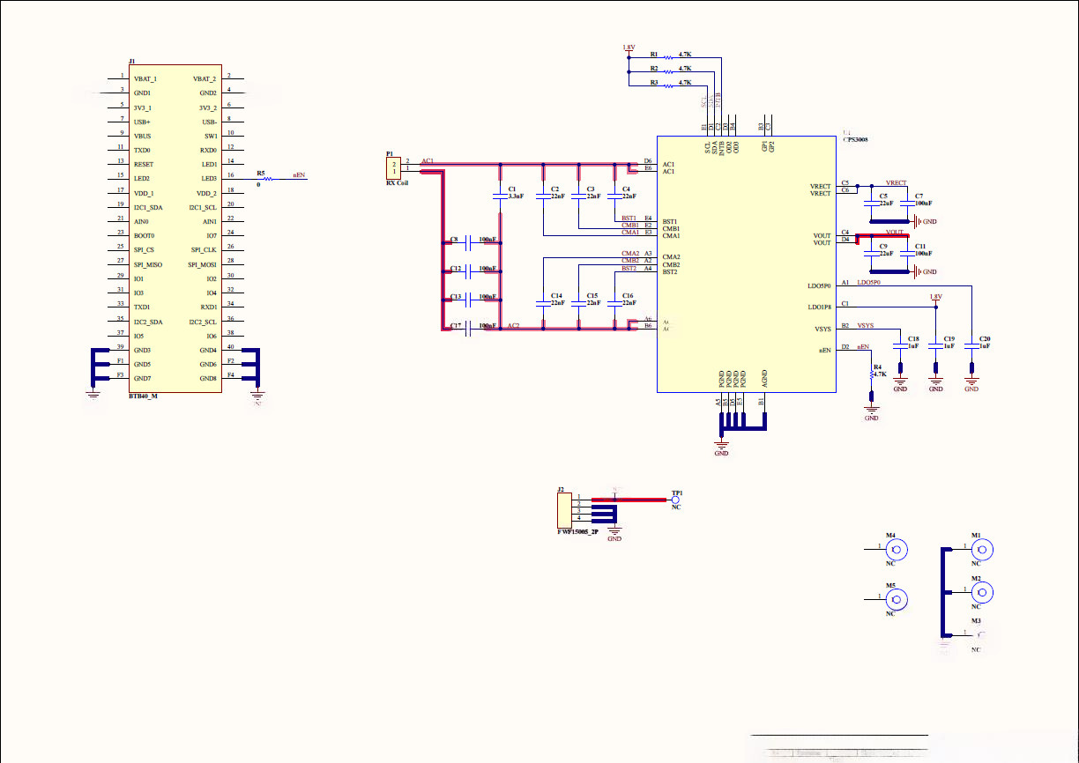Click the nEN net label beside R5
The height and width of the screenshot is (763, 1079).
[x=299, y=176]
